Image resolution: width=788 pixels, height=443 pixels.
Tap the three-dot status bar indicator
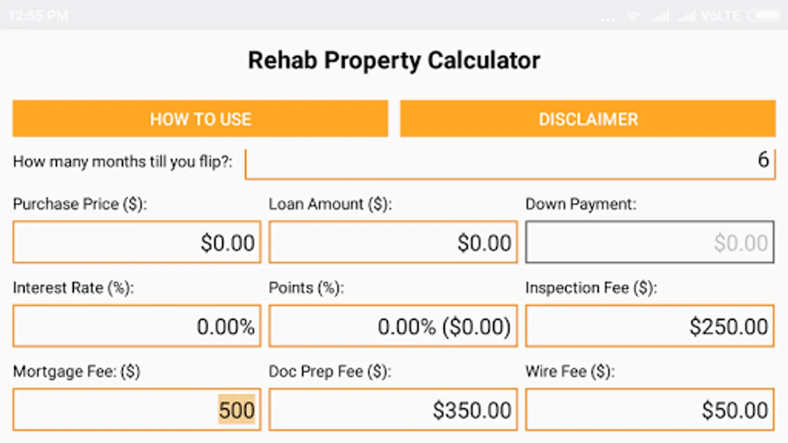pyautogui.click(x=608, y=20)
